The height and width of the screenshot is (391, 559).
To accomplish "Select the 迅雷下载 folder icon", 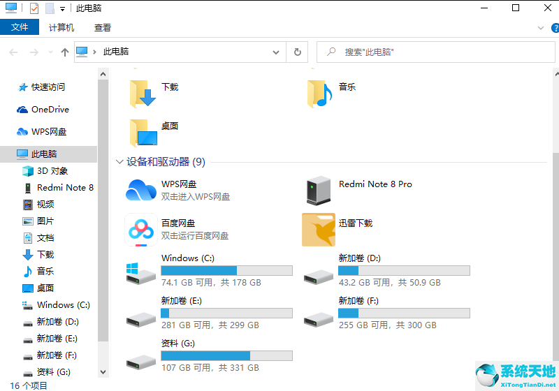I will pyautogui.click(x=319, y=230).
